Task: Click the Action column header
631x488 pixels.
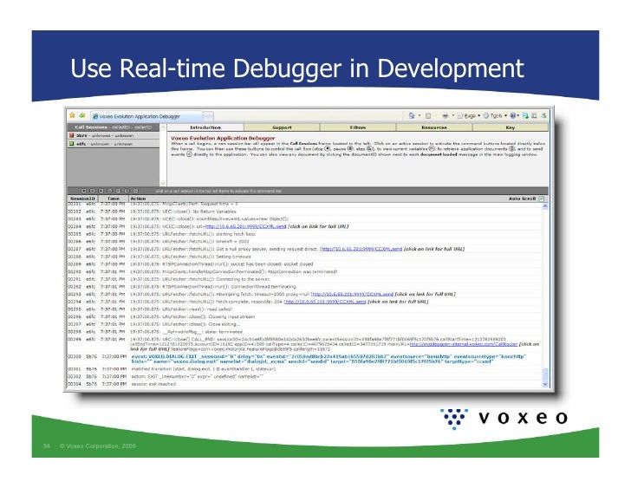Action: coord(138,198)
